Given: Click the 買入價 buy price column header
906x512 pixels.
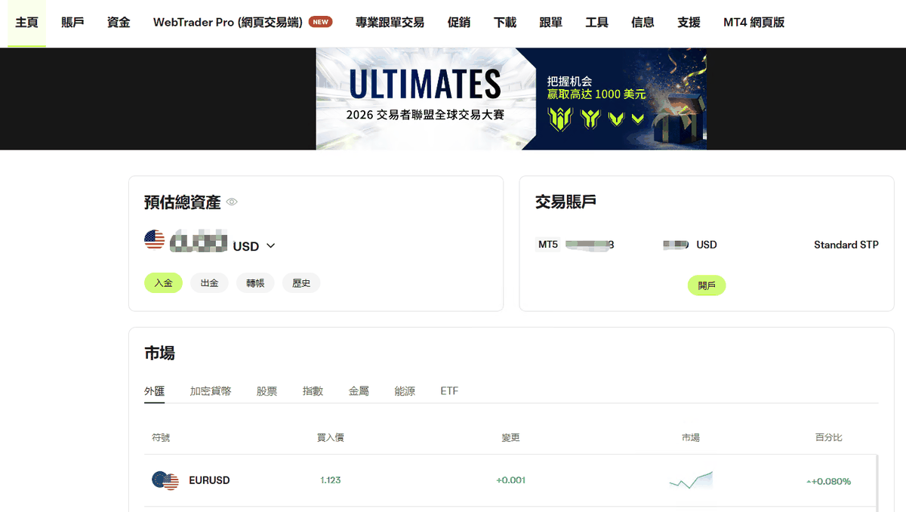Looking at the screenshot, I should (331, 437).
